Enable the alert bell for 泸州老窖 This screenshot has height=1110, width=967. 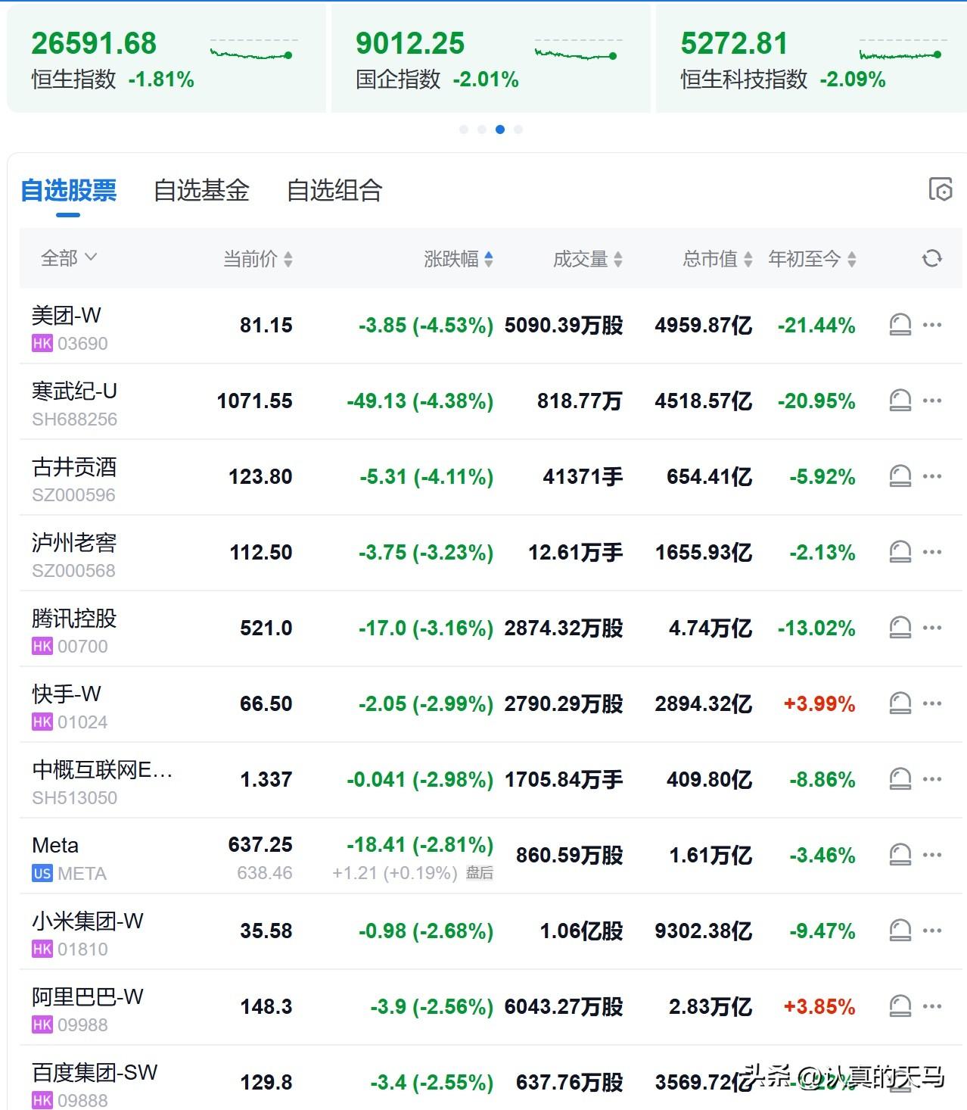[x=900, y=552]
